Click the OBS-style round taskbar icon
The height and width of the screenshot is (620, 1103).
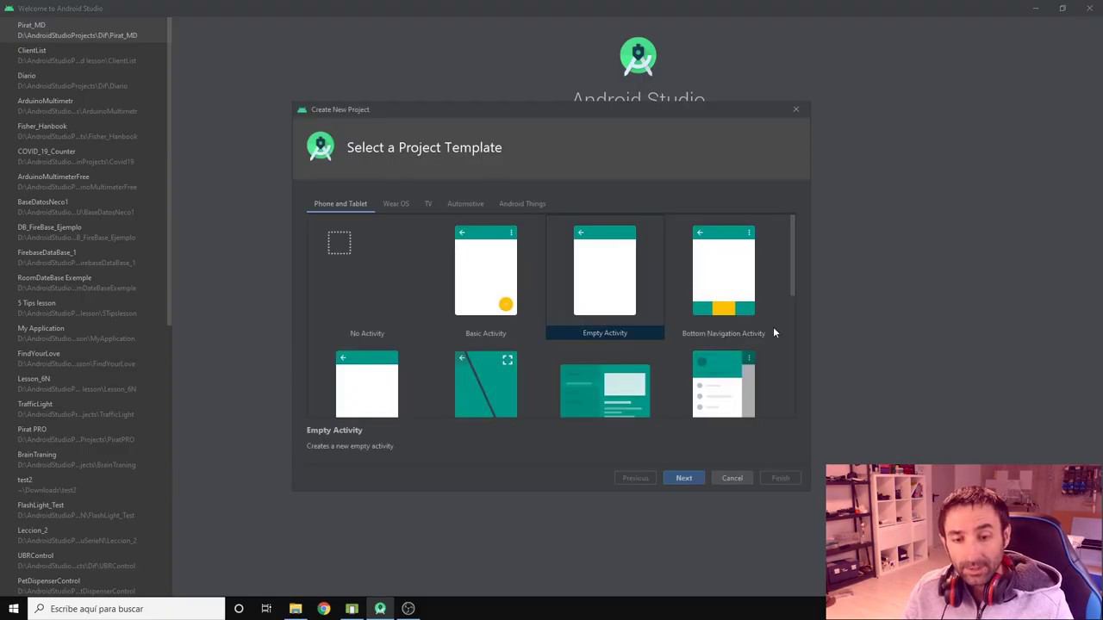coord(408,609)
